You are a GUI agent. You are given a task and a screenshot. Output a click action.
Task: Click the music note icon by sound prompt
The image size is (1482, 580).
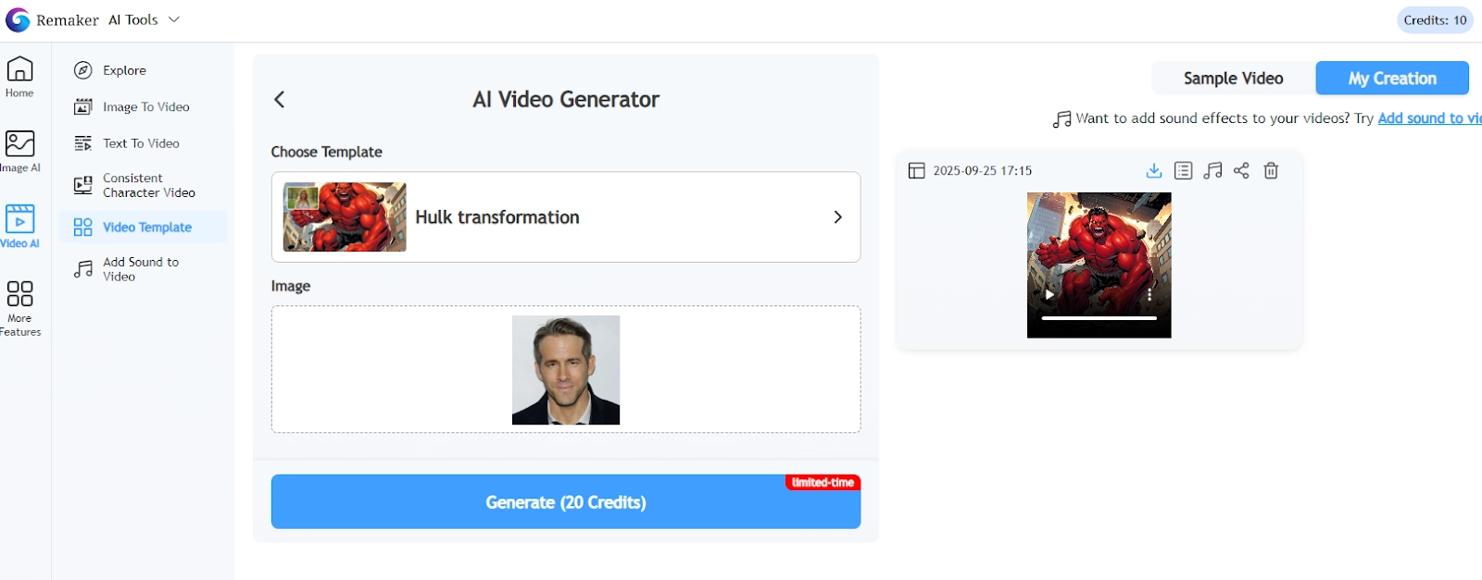(1061, 119)
